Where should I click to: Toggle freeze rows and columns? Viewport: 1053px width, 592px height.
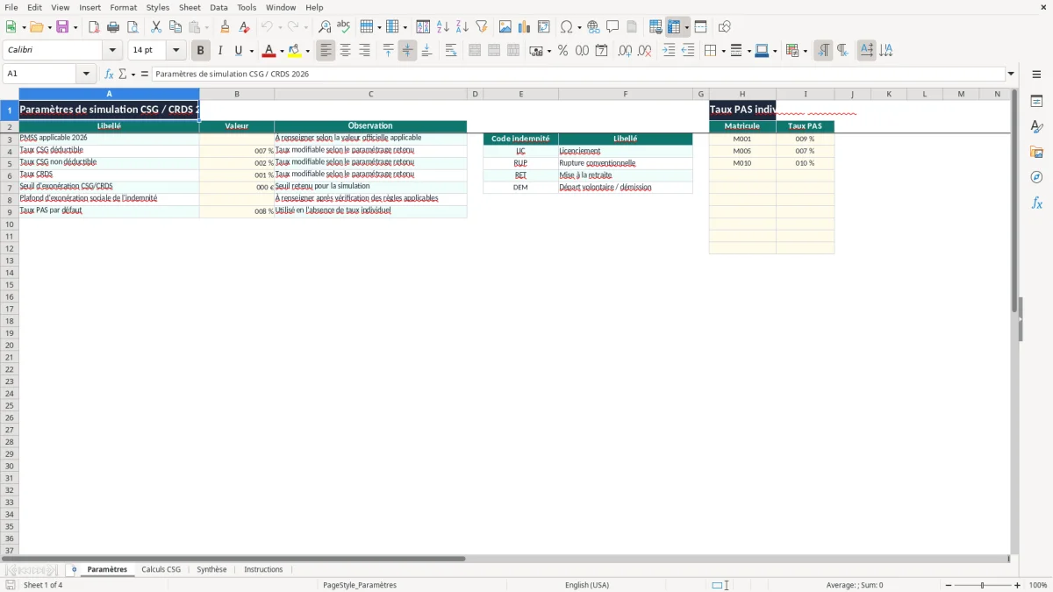(x=674, y=27)
